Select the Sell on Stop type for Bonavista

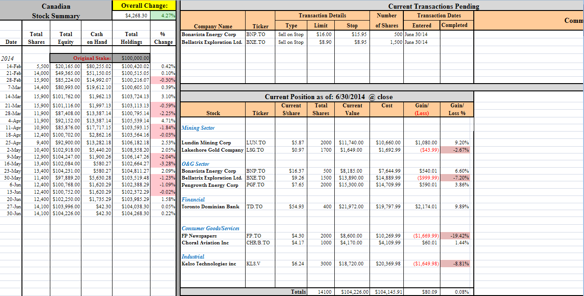click(x=291, y=34)
